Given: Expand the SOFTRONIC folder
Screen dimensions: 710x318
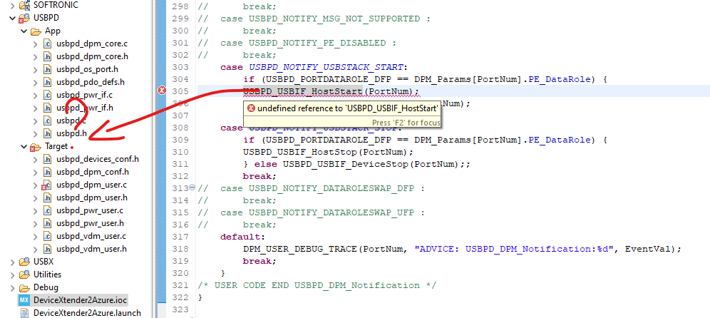Looking at the screenshot, I should (x=12, y=6).
